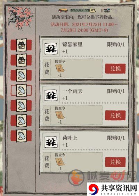Select the first house tab in the sidebar
Image resolution: width=139 pixels, height=196 pixels.
pyautogui.click(x=21, y=45)
